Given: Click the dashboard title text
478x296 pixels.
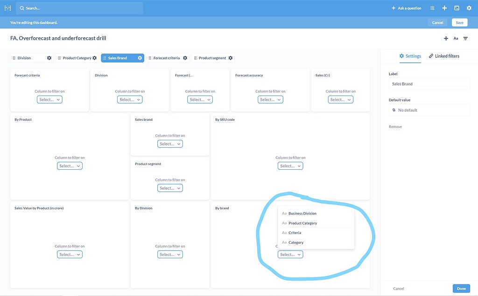Looking at the screenshot, I should (58, 38).
